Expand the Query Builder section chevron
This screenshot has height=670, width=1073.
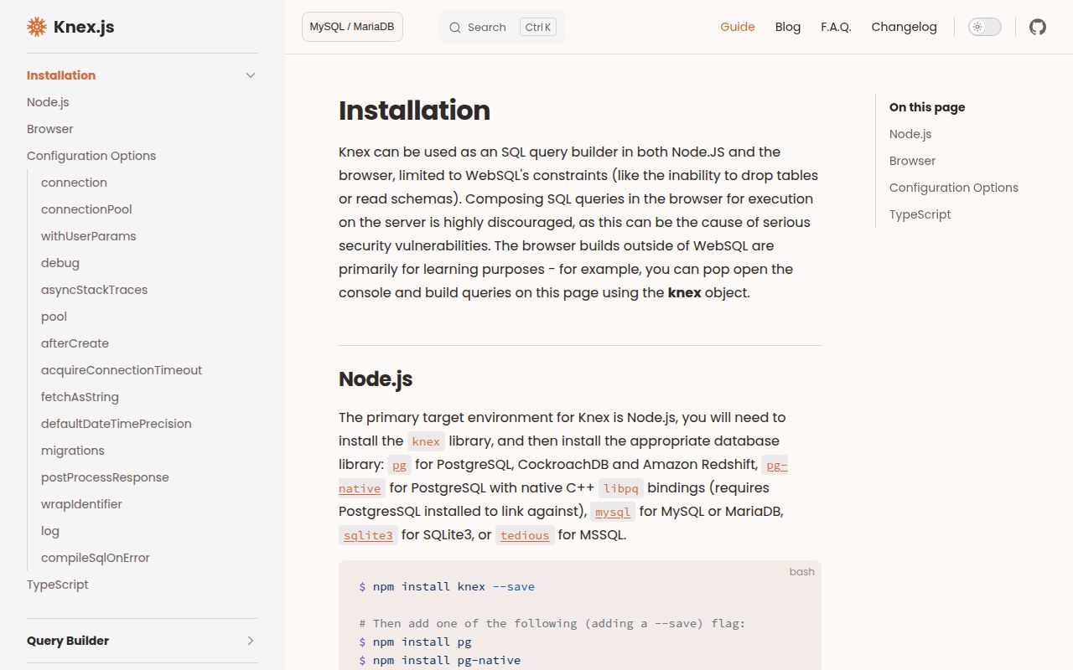250,641
